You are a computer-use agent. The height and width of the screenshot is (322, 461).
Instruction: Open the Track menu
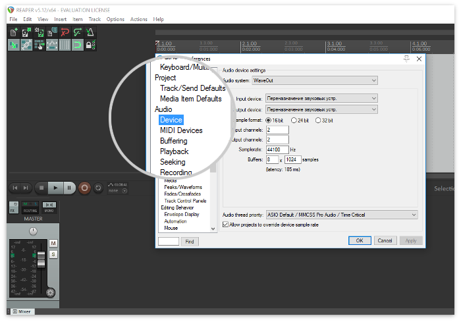(95, 19)
